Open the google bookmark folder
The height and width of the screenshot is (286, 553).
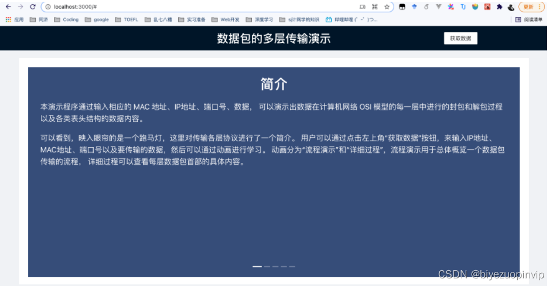(x=97, y=19)
